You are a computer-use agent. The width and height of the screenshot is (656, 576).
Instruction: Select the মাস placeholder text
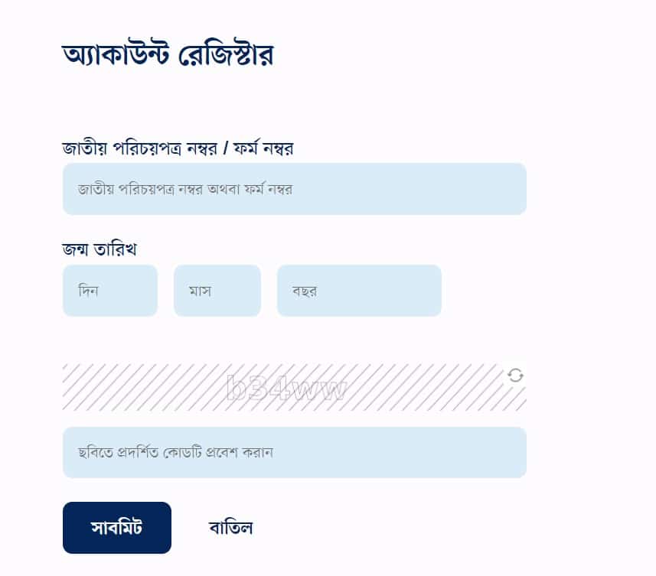click(200, 291)
